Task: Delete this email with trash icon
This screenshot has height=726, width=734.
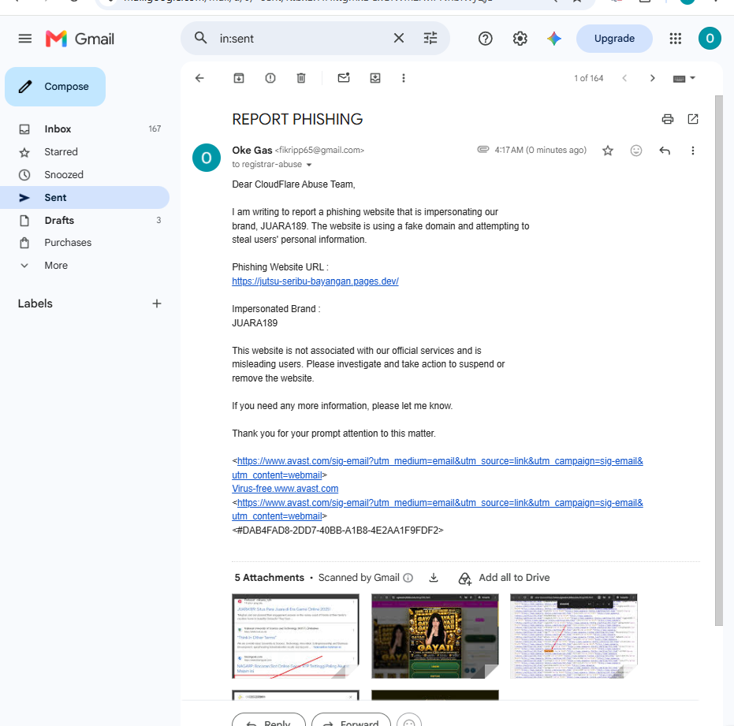Action: [x=301, y=78]
